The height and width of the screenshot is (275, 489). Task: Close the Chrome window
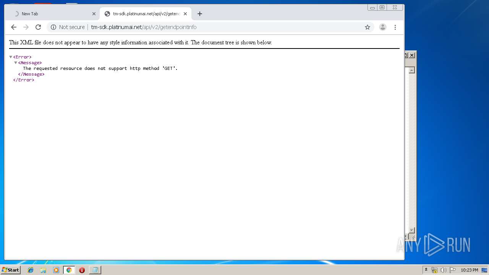pos(395,7)
